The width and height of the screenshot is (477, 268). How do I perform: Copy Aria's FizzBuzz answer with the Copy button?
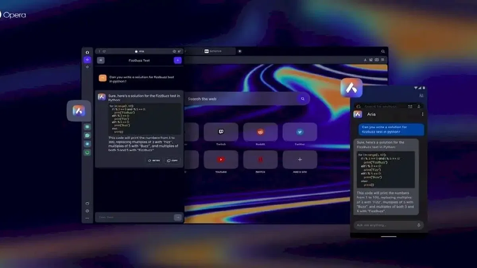(172, 160)
